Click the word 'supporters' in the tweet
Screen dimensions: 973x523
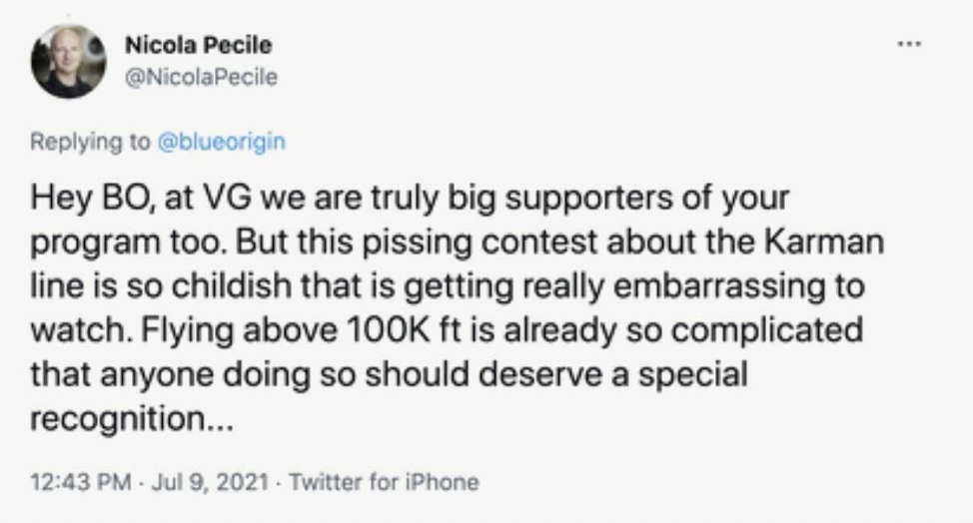[x=588, y=200]
